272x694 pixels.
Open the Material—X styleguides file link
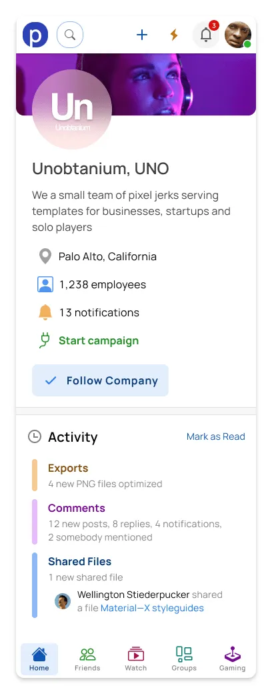tap(152, 608)
